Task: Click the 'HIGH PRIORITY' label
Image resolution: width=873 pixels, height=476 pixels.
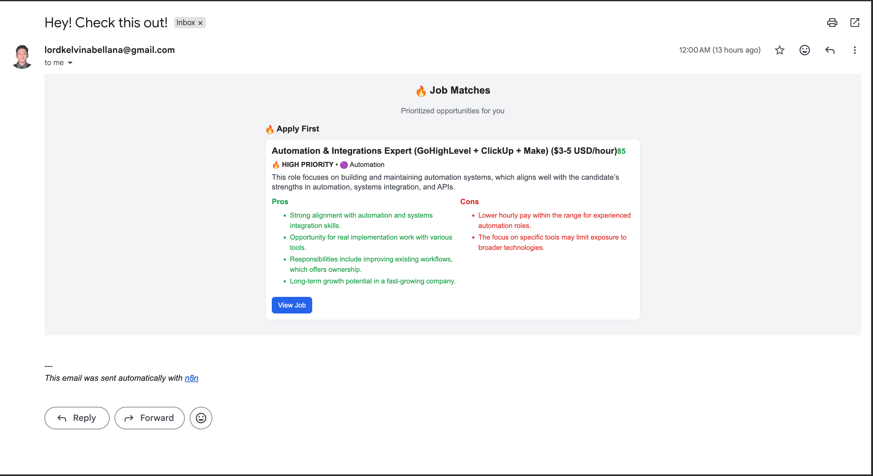Action: click(307, 164)
